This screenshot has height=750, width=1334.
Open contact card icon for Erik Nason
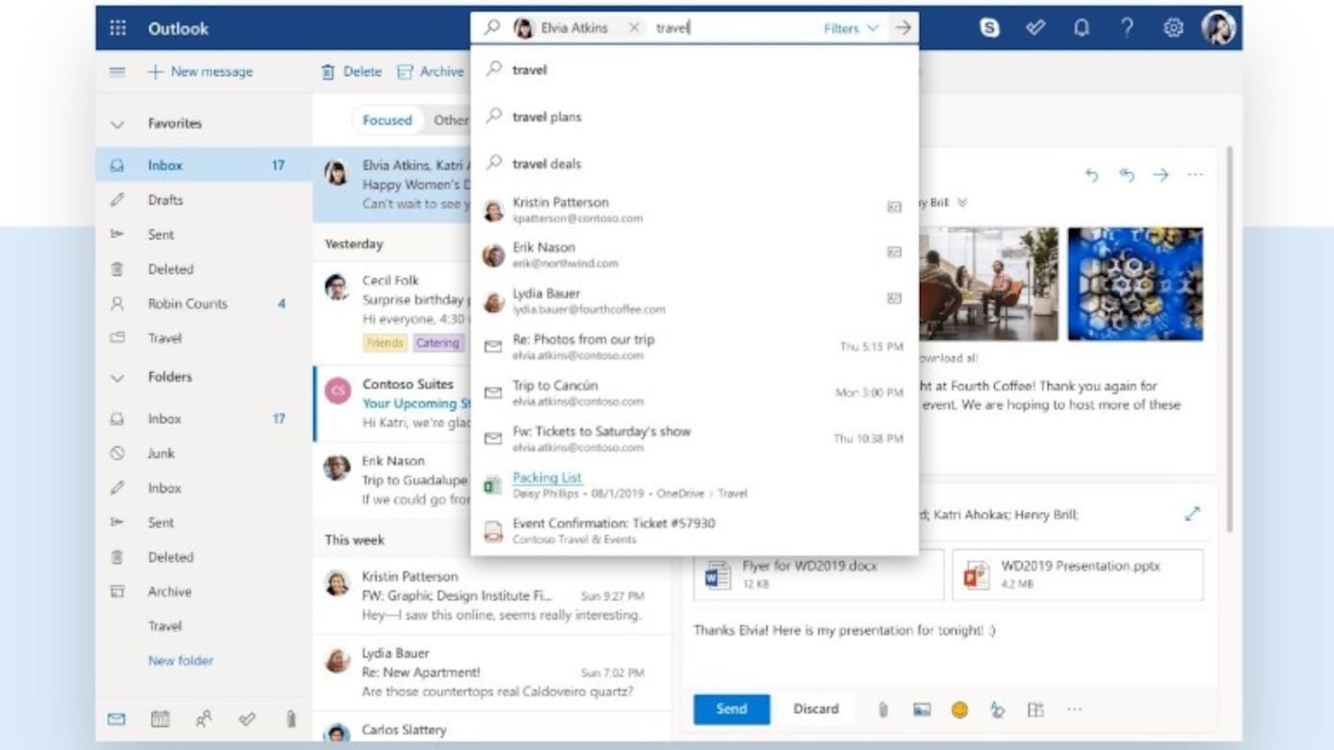point(894,252)
